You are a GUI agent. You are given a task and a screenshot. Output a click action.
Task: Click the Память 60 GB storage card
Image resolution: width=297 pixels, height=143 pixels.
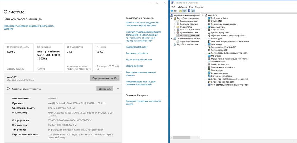tap(108, 57)
